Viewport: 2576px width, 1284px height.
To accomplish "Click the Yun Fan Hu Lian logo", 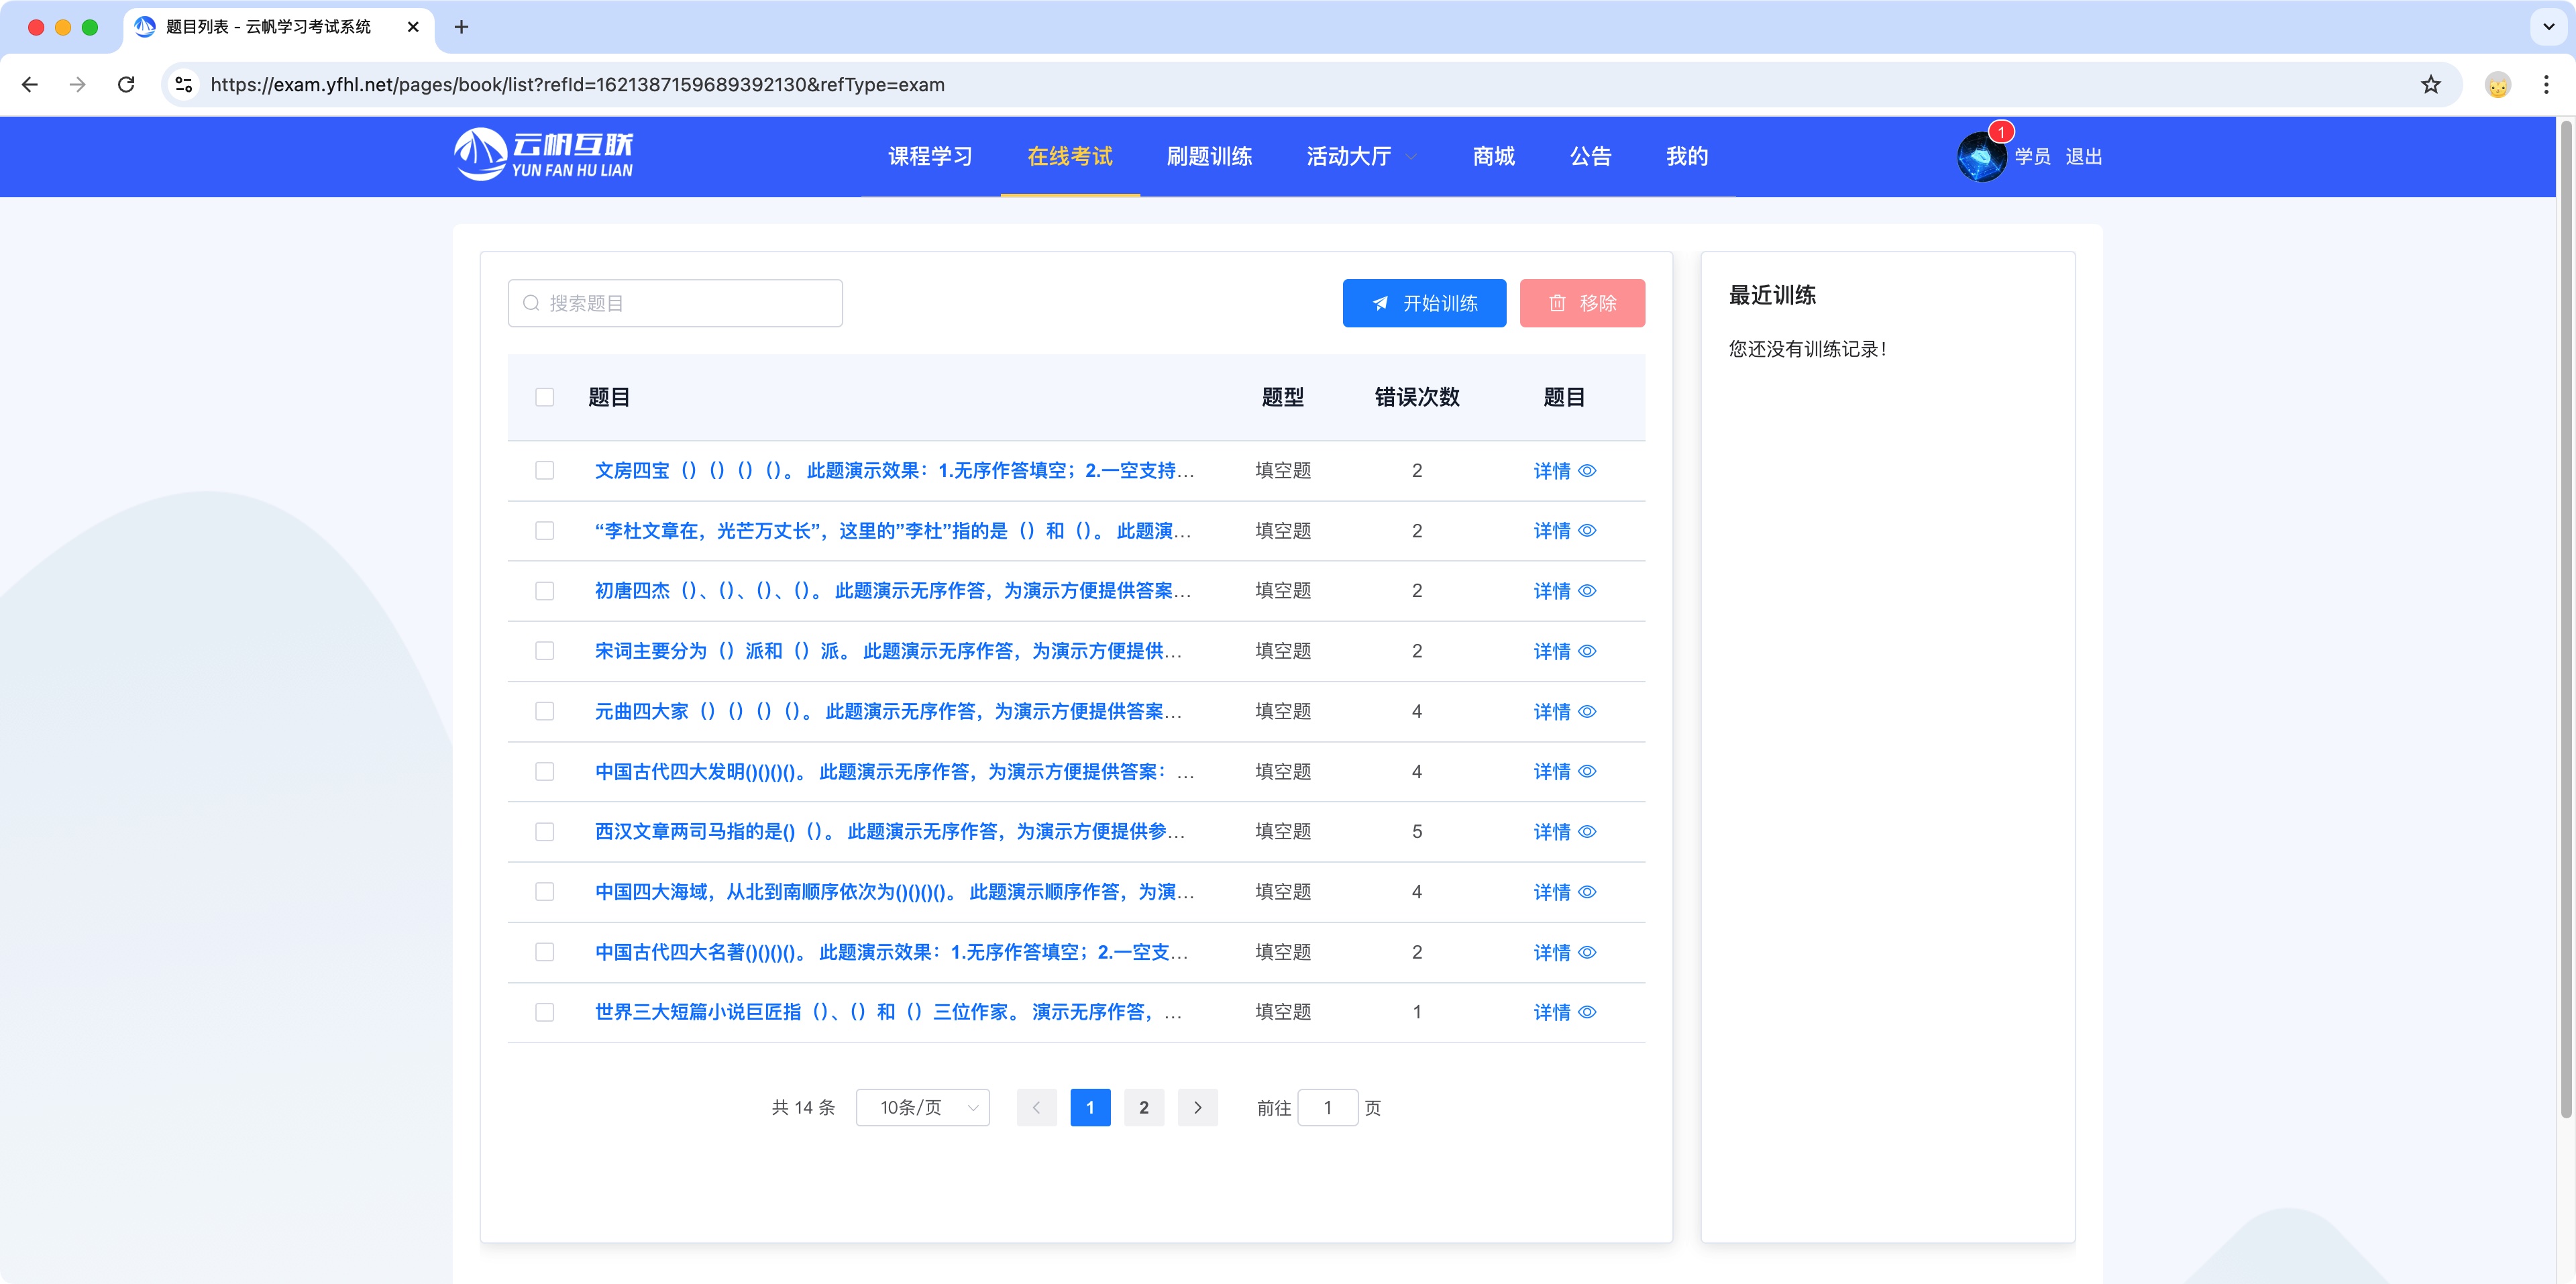I will [543, 155].
